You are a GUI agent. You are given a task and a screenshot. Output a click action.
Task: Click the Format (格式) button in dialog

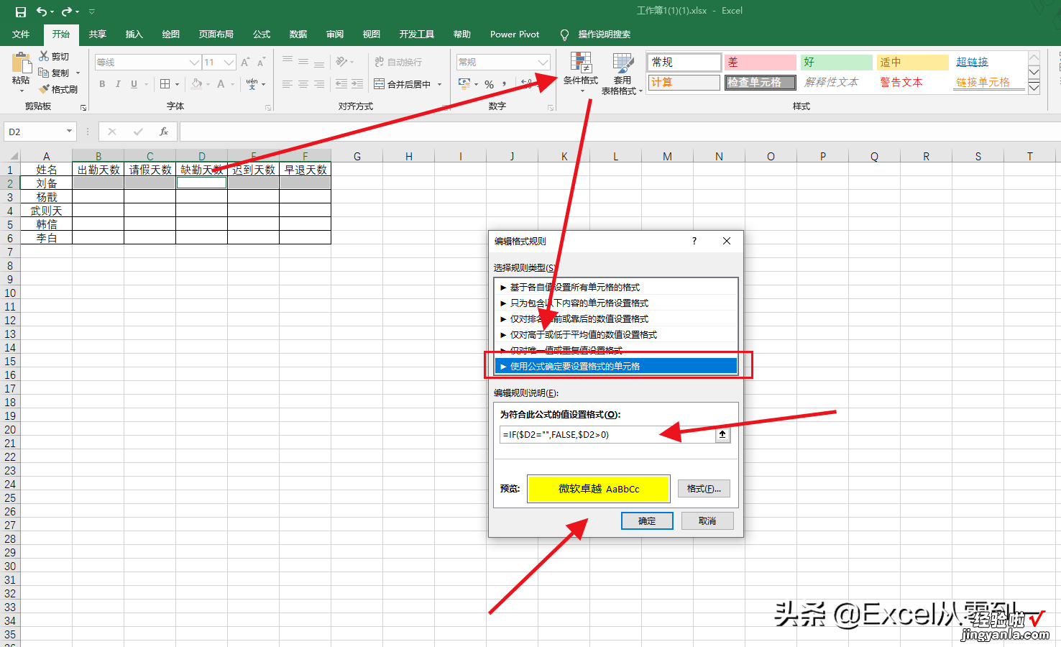point(704,489)
